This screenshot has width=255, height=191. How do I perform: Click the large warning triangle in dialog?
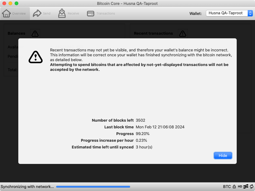(x=36, y=57)
